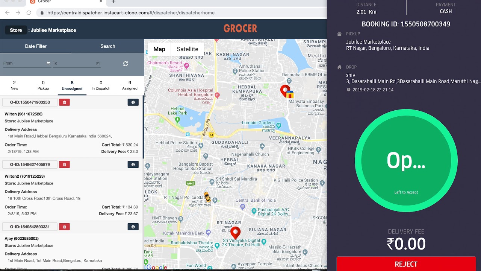Screen dimensions: 481x271
Task: Switch map to Satellite view
Action: [x=187, y=49]
